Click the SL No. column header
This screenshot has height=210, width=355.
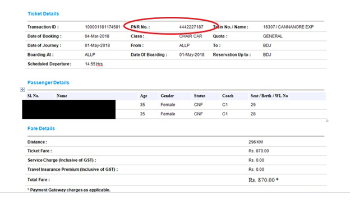[x=33, y=96]
